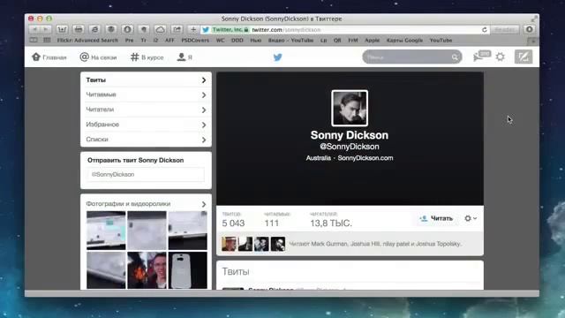Select Избранное in the profile sidebar

coord(146,125)
